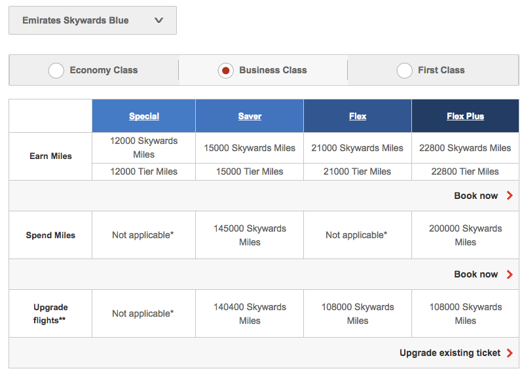Choose the First Class radio option

click(405, 71)
